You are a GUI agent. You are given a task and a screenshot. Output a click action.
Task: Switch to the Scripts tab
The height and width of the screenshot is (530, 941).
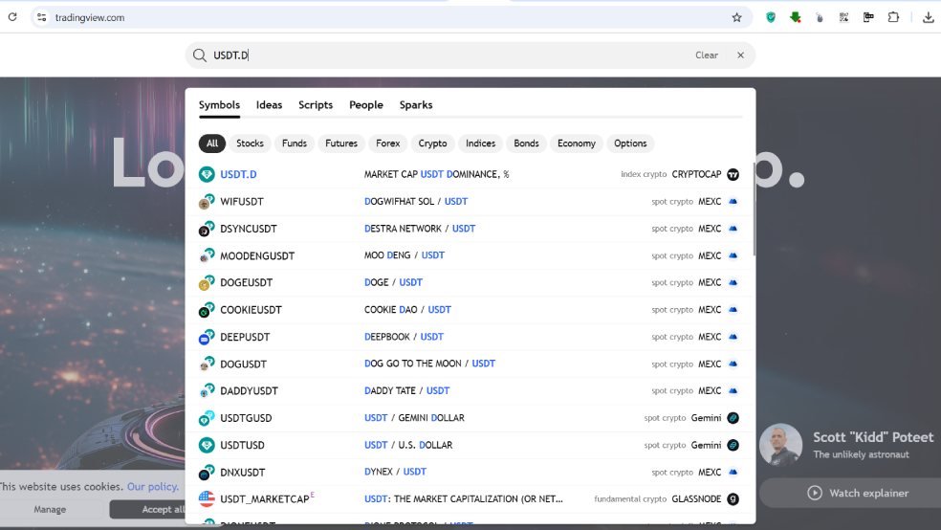click(316, 105)
